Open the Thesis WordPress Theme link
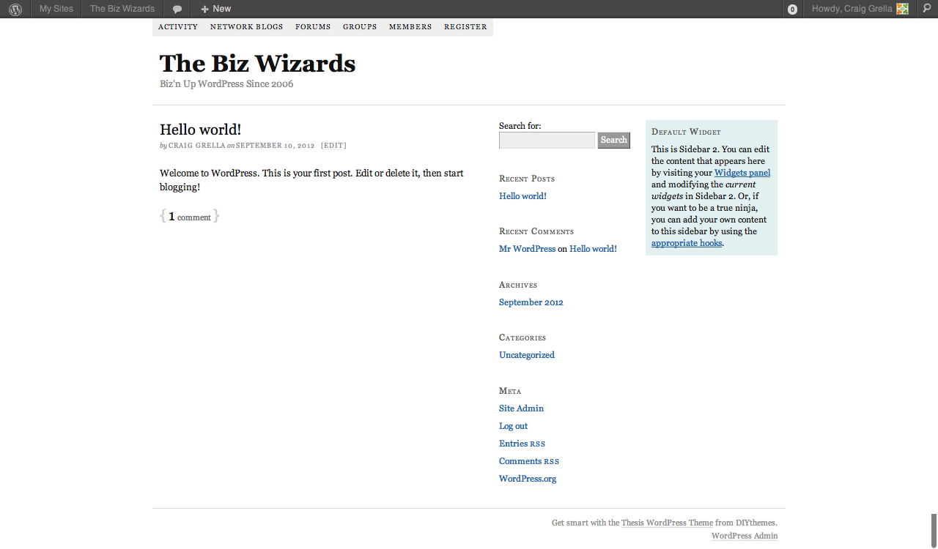 pyautogui.click(x=667, y=523)
